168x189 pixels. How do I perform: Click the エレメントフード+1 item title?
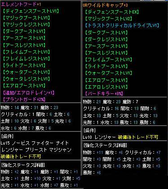[x=21, y=4]
